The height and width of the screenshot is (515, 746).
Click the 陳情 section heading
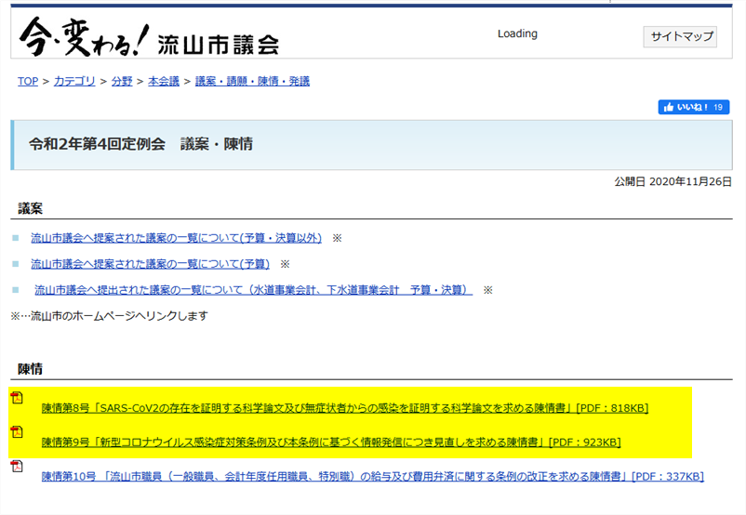31,369
